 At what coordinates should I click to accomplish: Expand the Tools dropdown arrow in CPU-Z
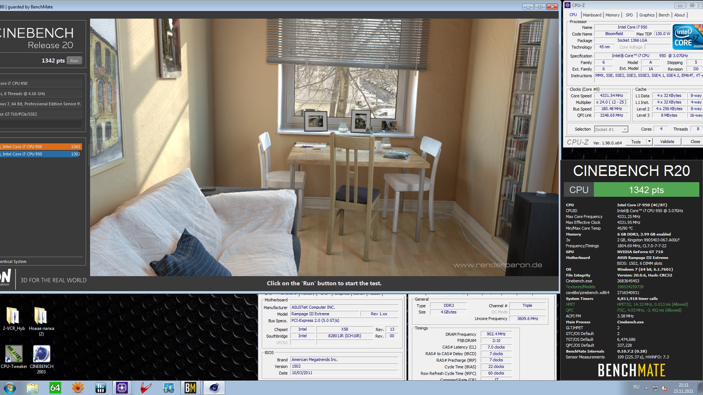coord(649,142)
